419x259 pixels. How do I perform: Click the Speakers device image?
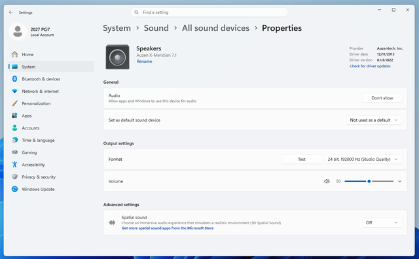[x=118, y=57]
